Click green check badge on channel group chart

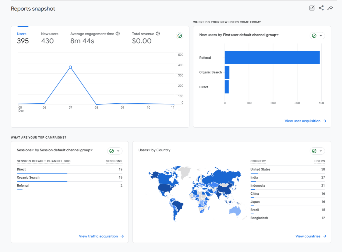(x=314, y=36)
